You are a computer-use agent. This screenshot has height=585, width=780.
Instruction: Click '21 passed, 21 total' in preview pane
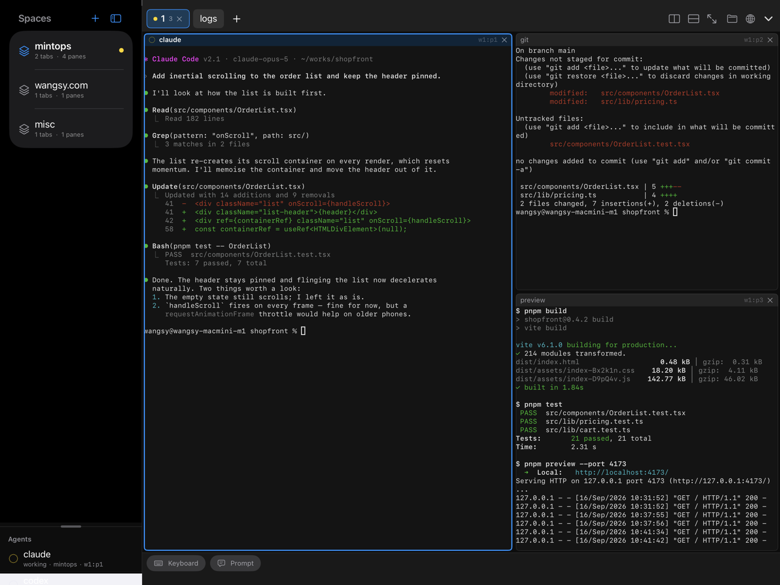click(611, 438)
